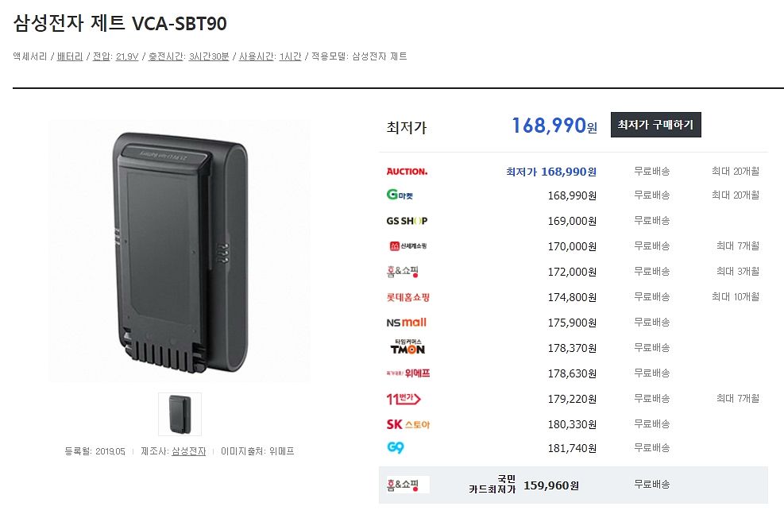784x518 pixels.
Task: Open the Auction shop logo
Action: pos(407,172)
